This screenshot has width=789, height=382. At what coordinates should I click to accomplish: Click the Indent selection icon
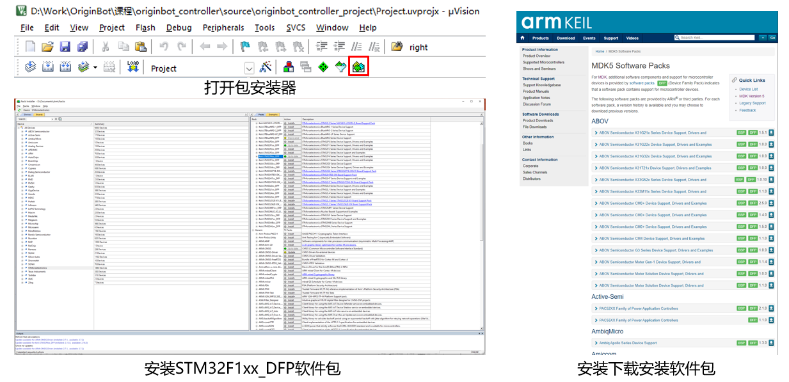(x=323, y=47)
